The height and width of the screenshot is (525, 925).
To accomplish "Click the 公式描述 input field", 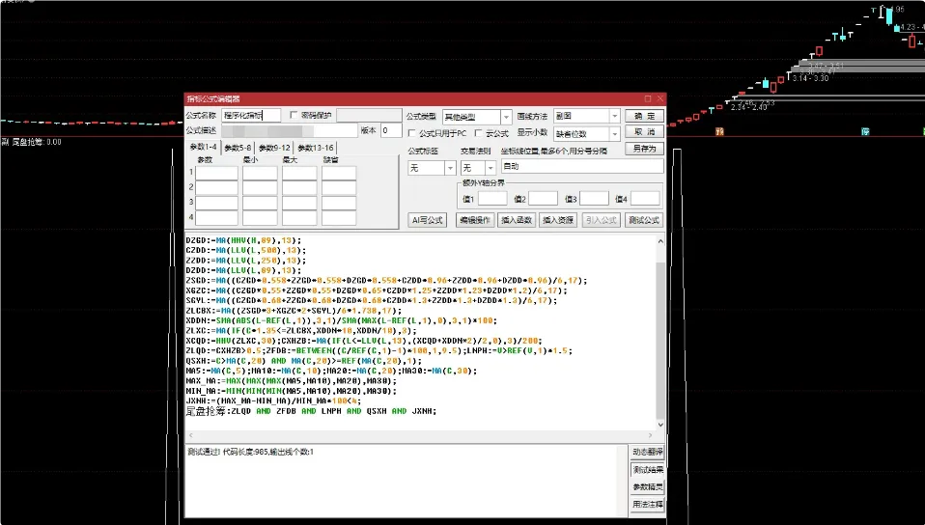I will coord(290,130).
